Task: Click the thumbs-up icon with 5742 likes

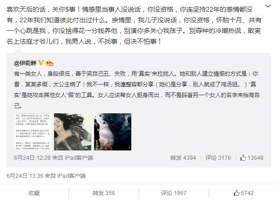Action: point(244,193)
